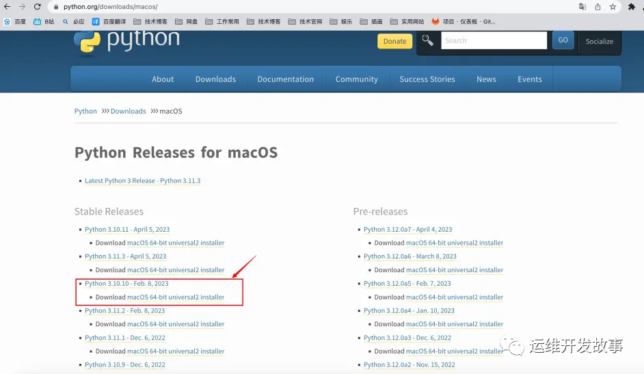Screen dimensions: 644x374
Task: Open the 百度 bookmark
Action: tap(15, 21)
